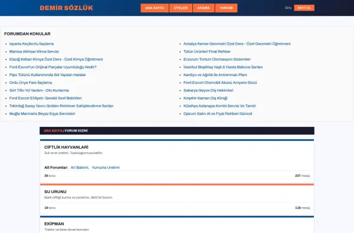Click the Forumdan Konular heading

(x=27, y=34)
